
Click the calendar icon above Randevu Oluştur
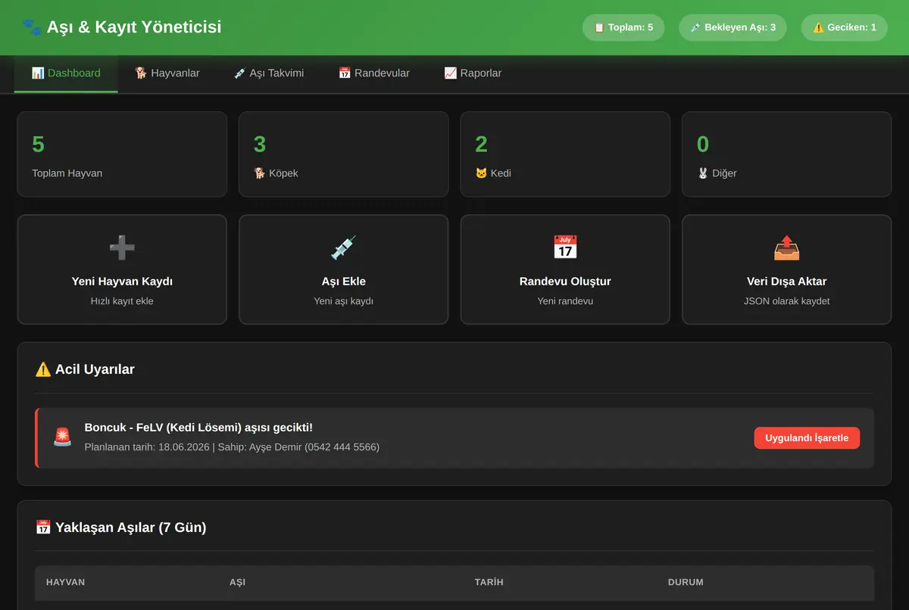565,247
